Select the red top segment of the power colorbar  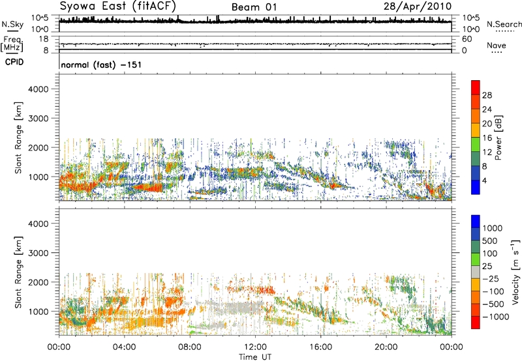476,87
